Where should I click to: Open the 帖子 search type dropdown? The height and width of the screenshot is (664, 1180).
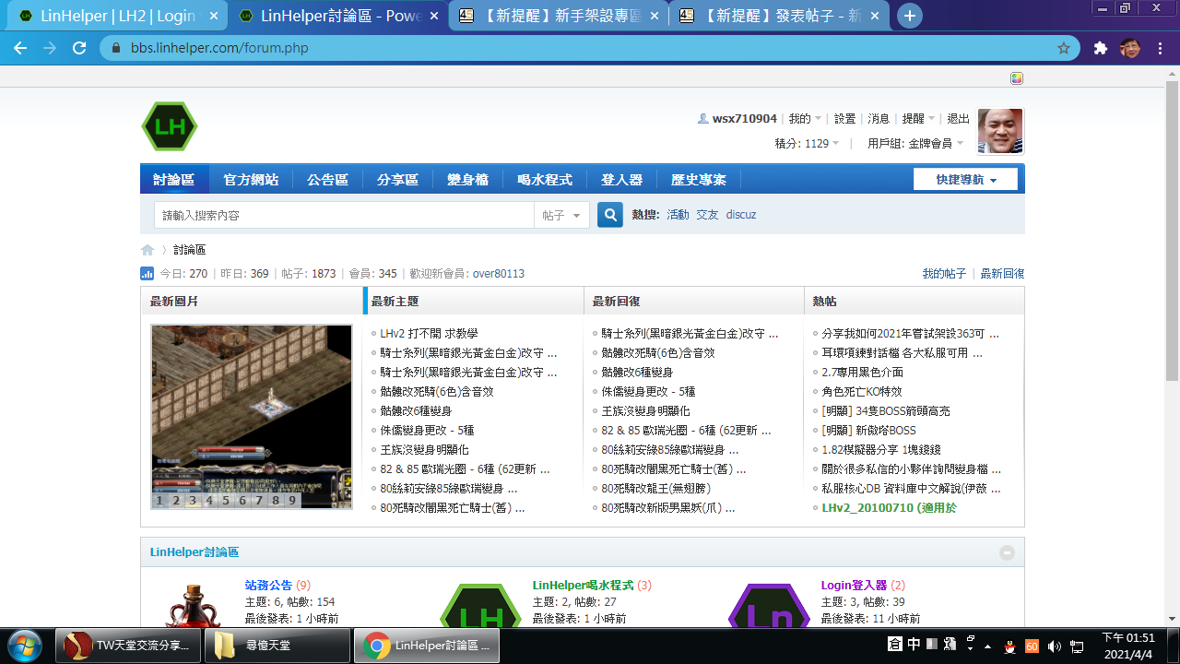pos(561,216)
